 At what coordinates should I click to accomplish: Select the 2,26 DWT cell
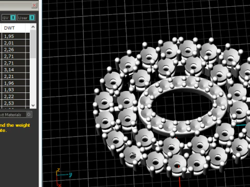click(14, 50)
